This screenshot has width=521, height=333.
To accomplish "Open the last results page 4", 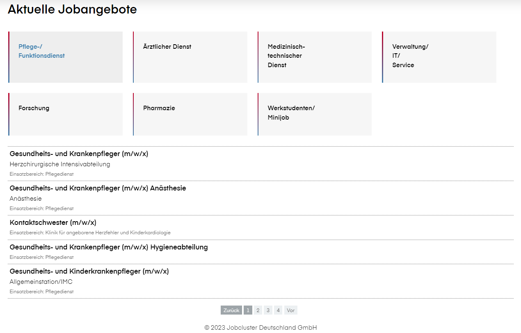I will 278,310.
